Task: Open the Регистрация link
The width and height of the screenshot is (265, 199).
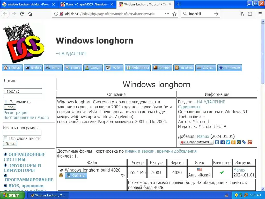Action: coord(15,112)
